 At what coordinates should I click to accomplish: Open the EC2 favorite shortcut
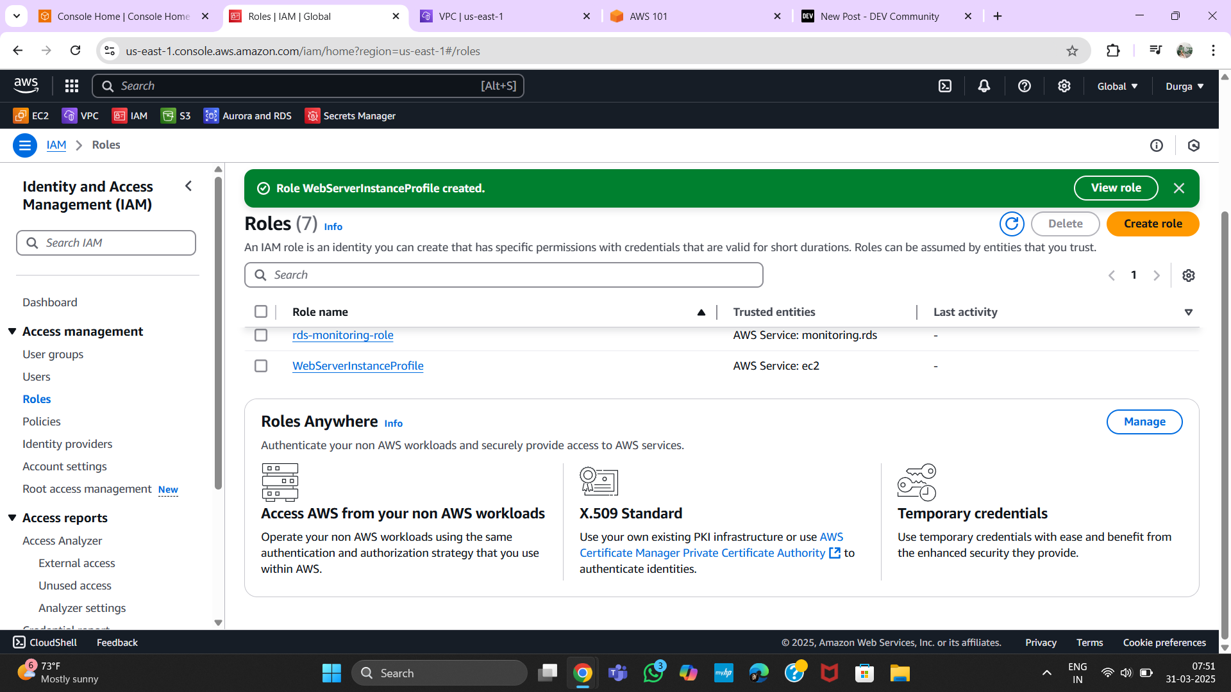tap(31, 116)
